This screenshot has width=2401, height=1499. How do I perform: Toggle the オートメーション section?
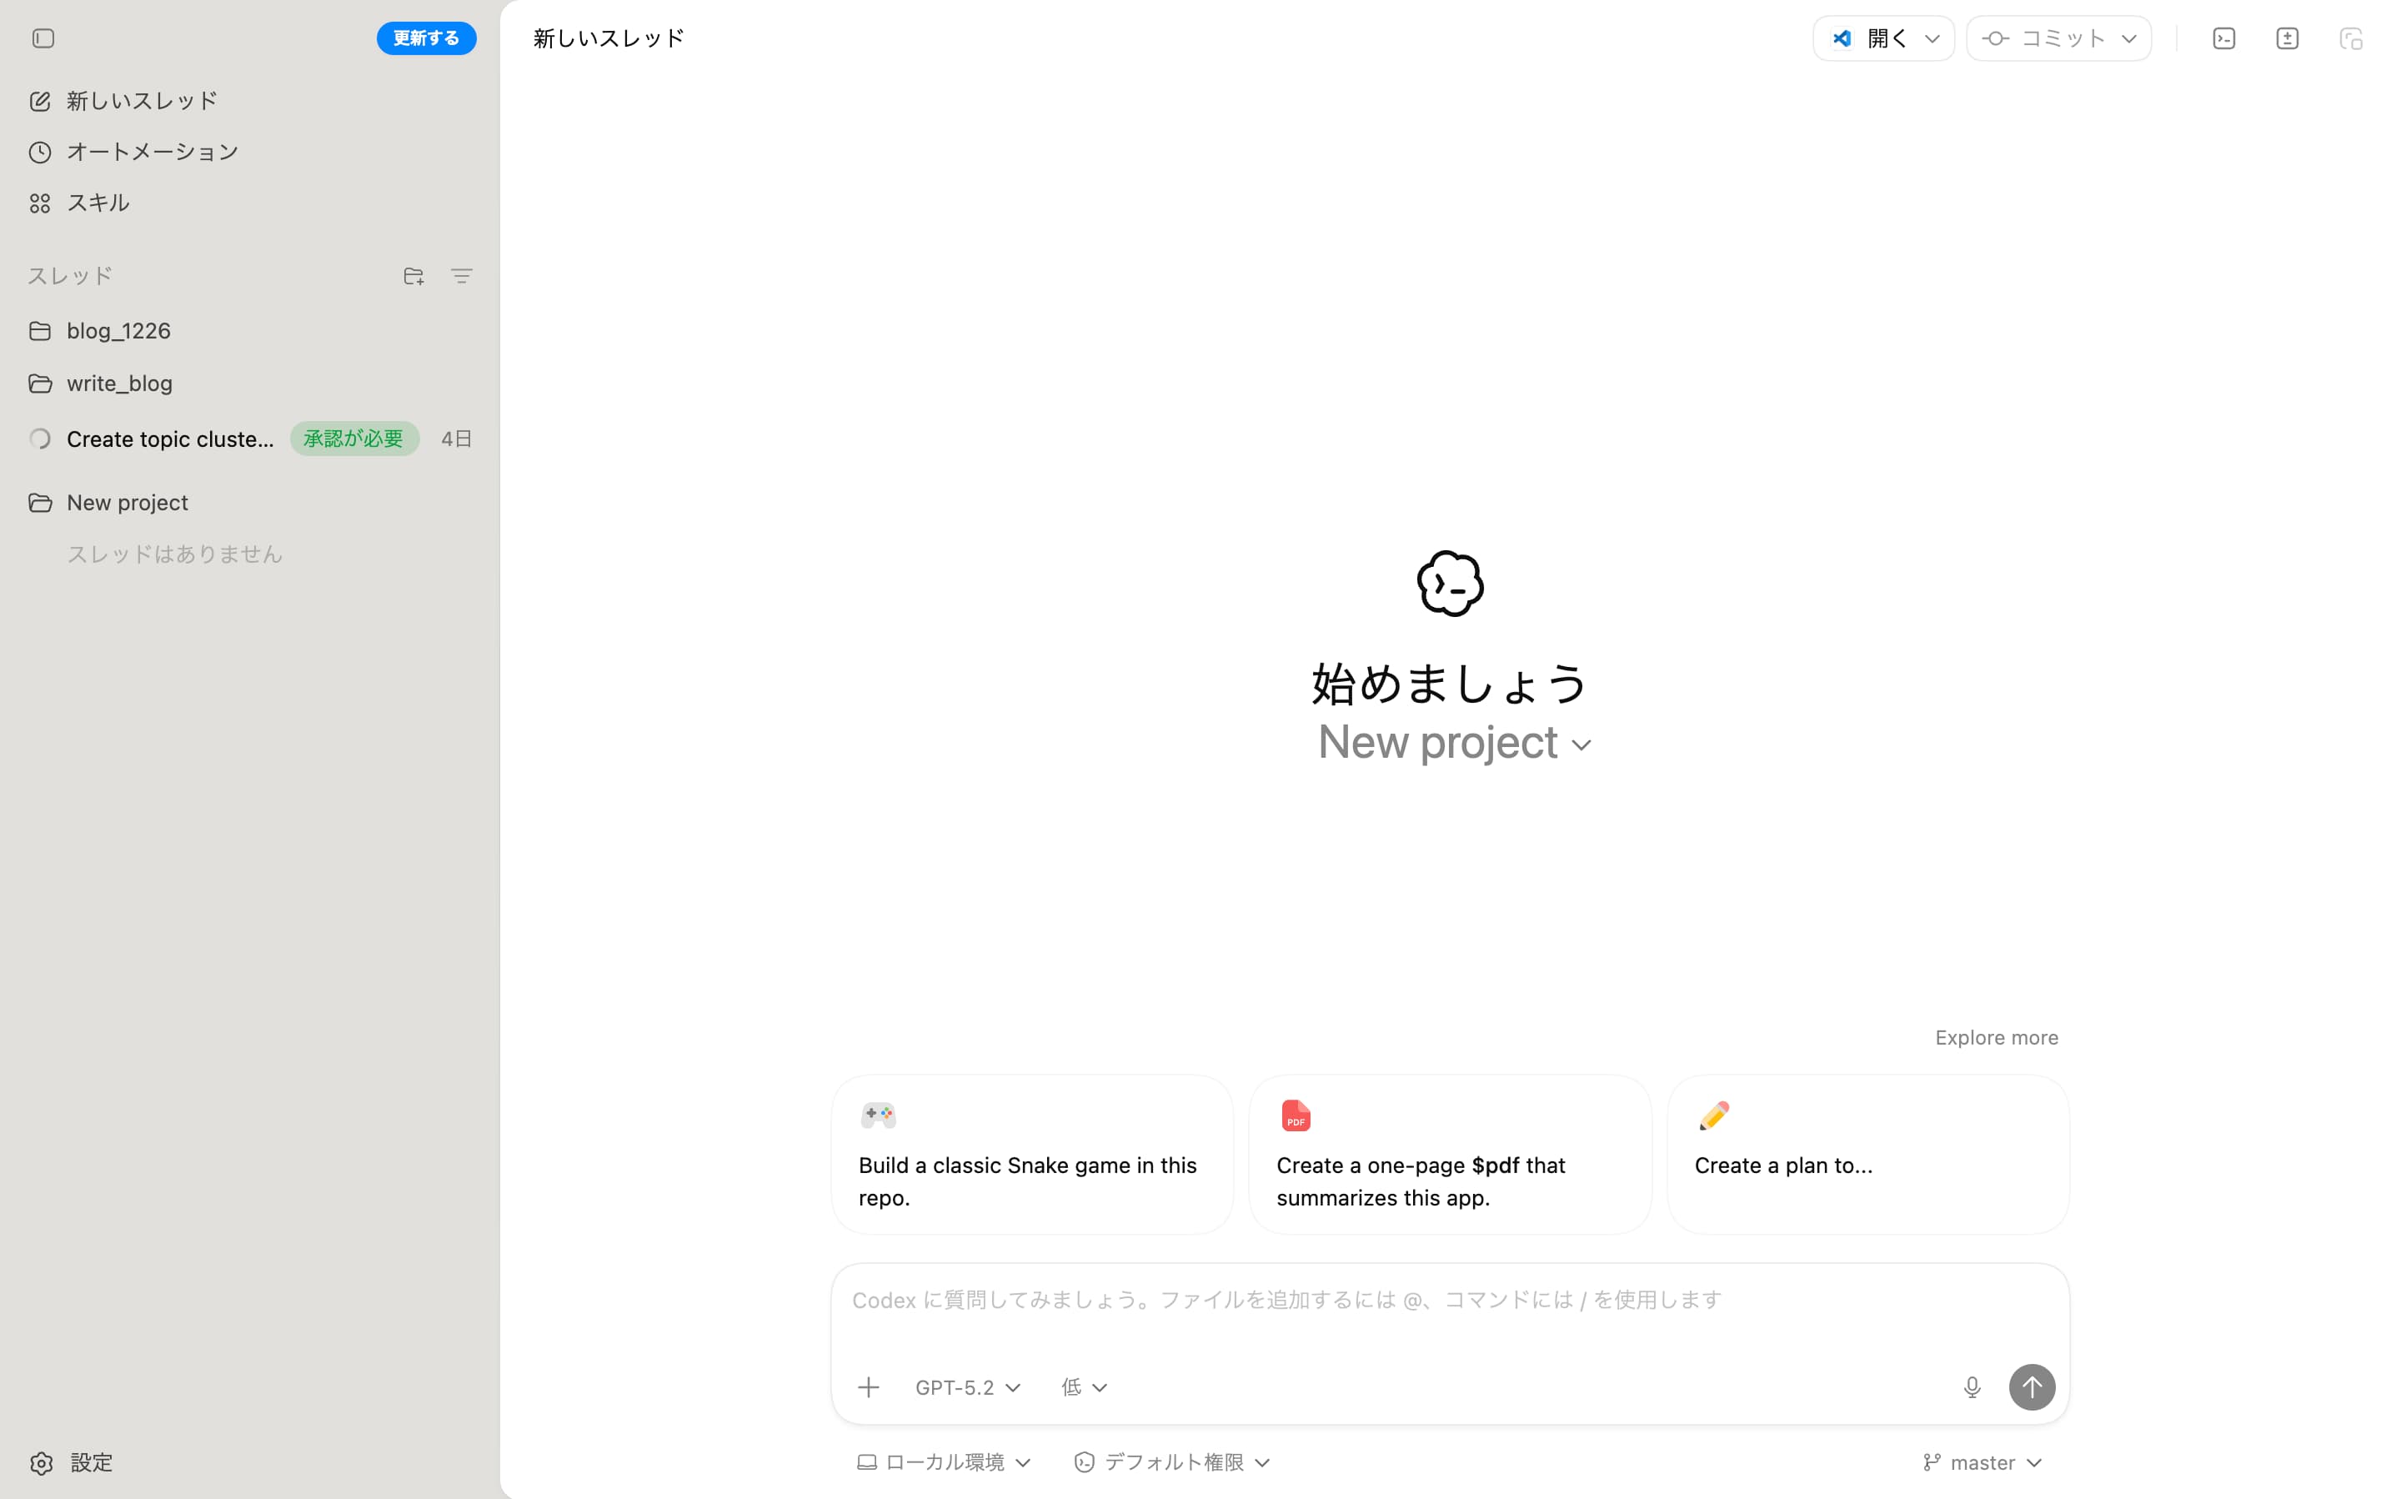coord(152,151)
